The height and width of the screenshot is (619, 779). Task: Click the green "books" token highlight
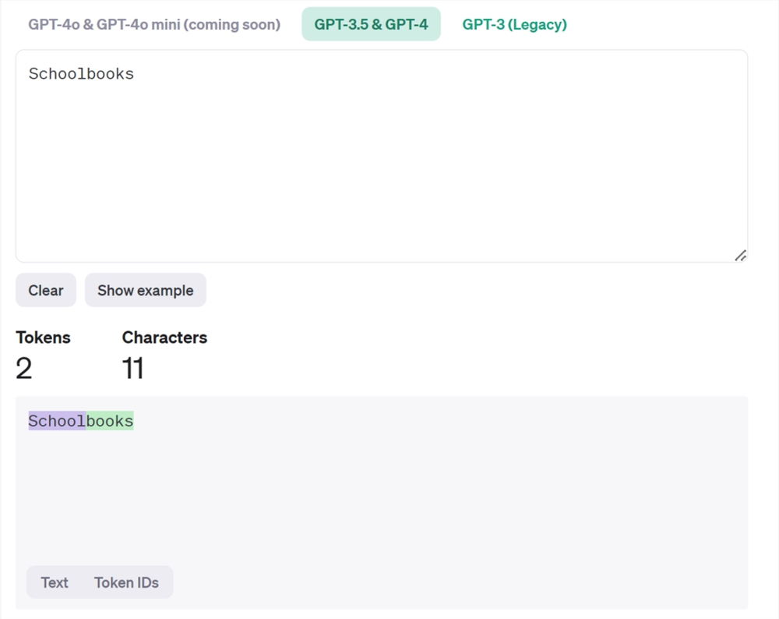pyautogui.click(x=110, y=422)
